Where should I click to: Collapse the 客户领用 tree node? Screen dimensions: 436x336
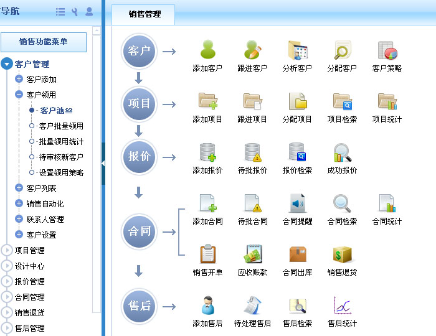19,95
